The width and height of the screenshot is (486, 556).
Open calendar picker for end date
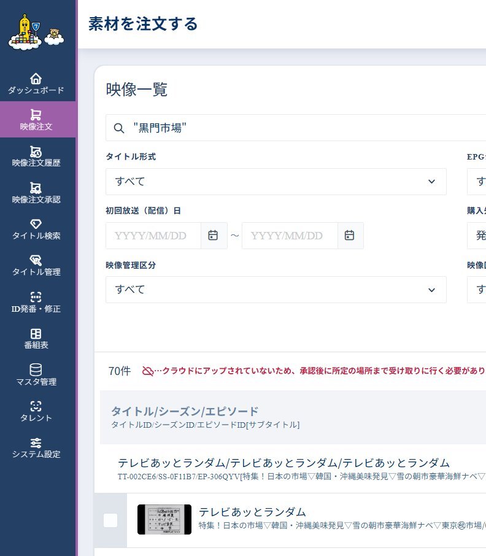tap(350, 236)
